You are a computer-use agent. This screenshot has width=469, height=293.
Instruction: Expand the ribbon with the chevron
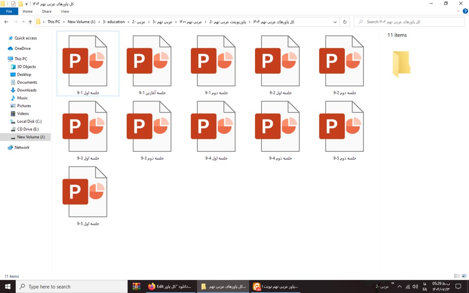pyautogui.click(x=458, y=11)
